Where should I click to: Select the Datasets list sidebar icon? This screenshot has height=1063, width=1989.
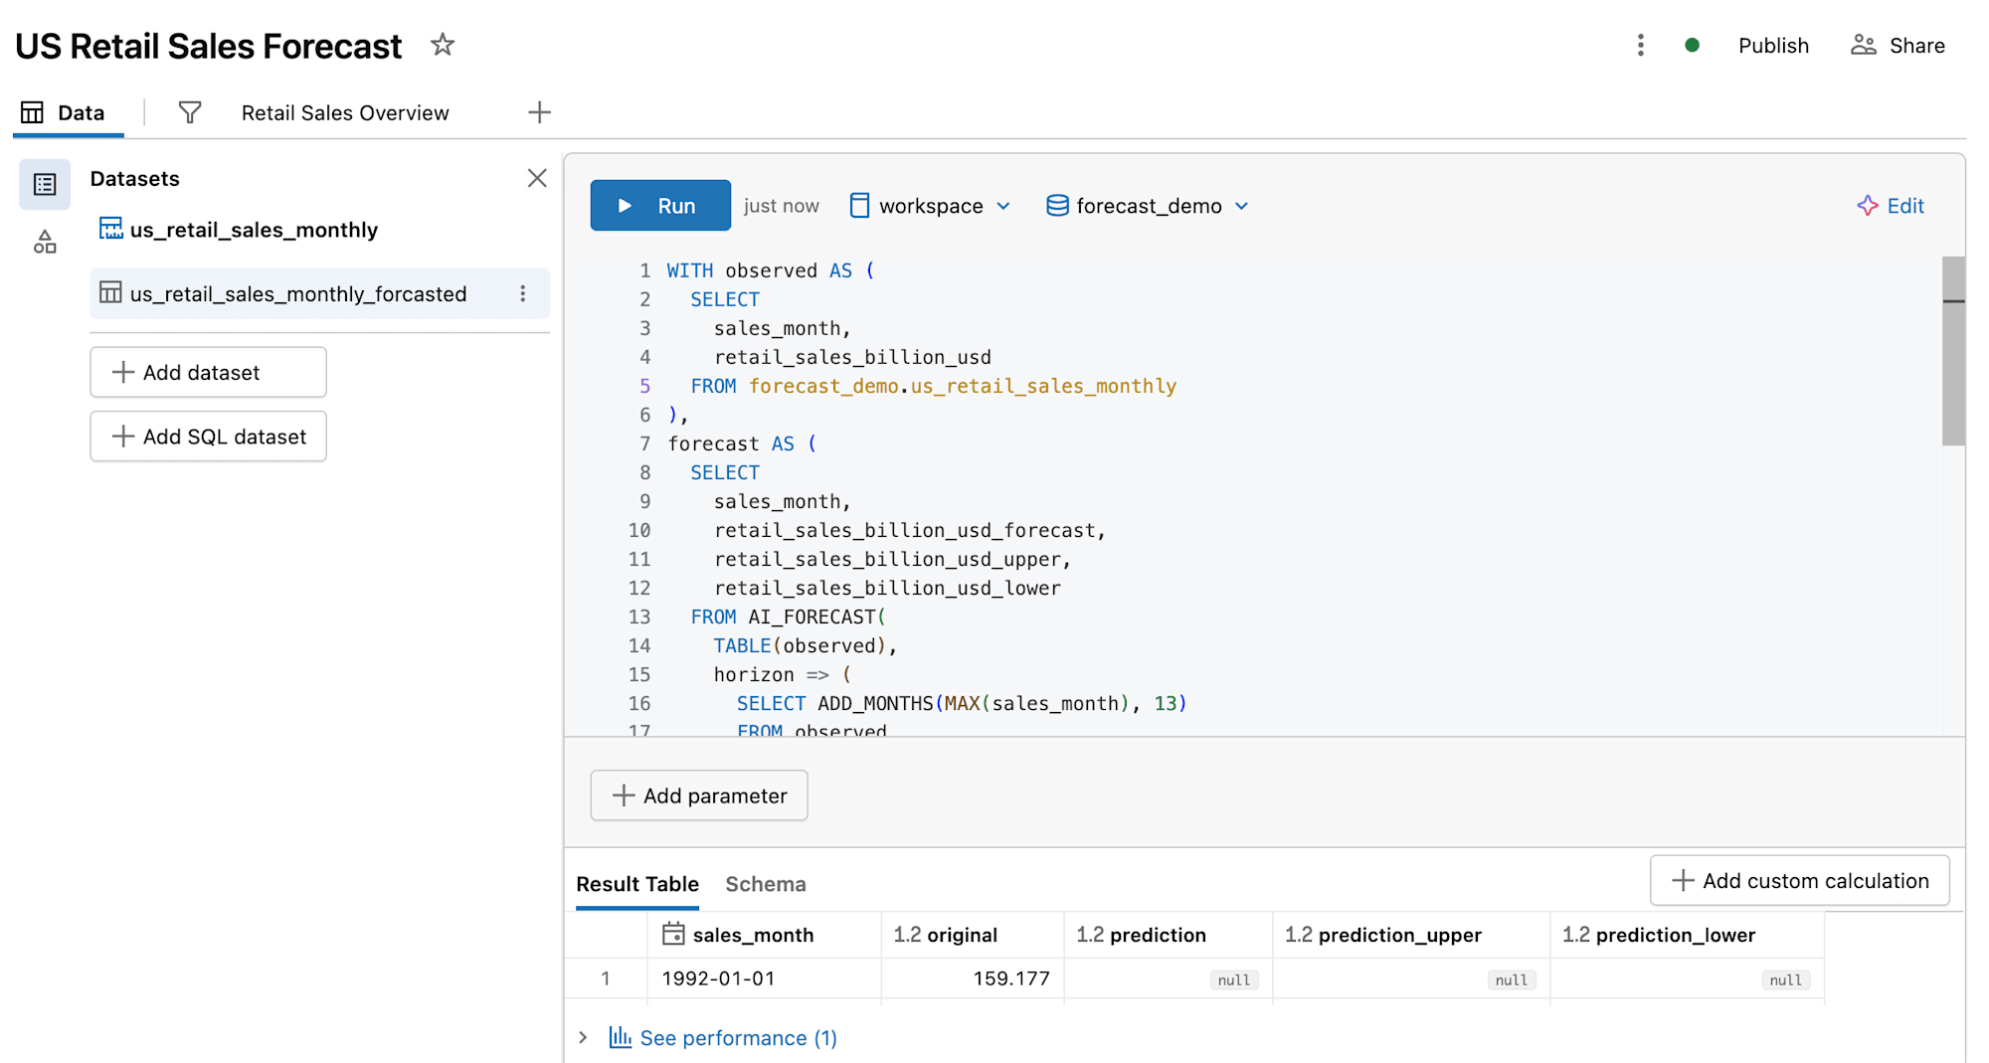click(x=45, y=184)
